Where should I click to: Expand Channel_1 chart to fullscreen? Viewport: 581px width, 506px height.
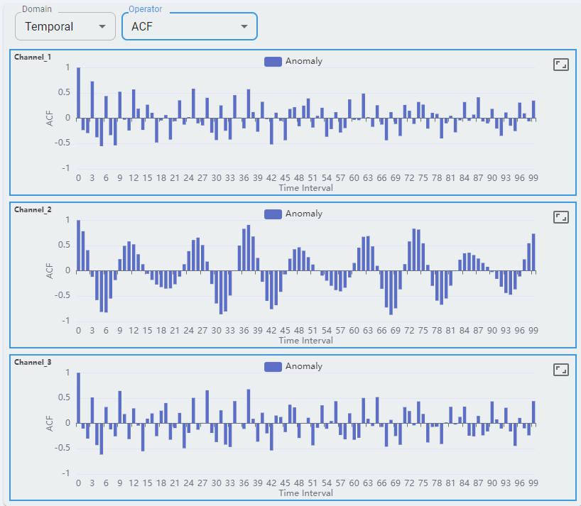(x=561, y=65)
